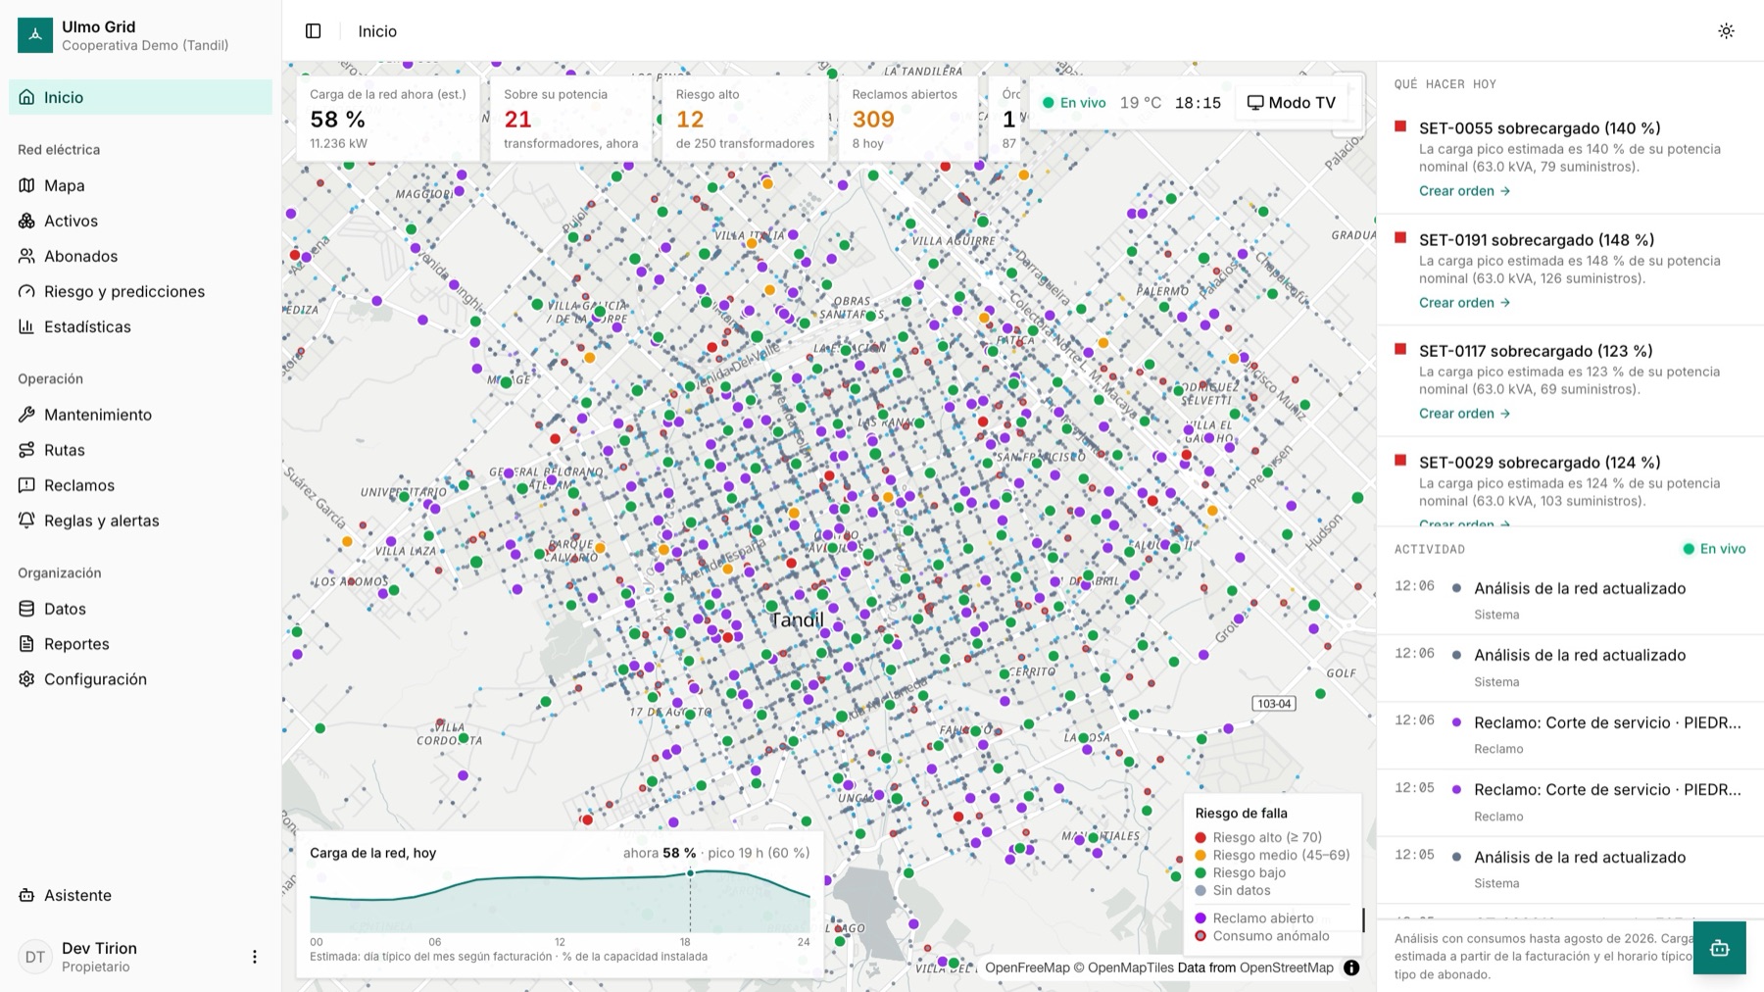Click the Estadísticas chart icon
The width and height of the screenshot is (1764, 992).
[26, 326]
